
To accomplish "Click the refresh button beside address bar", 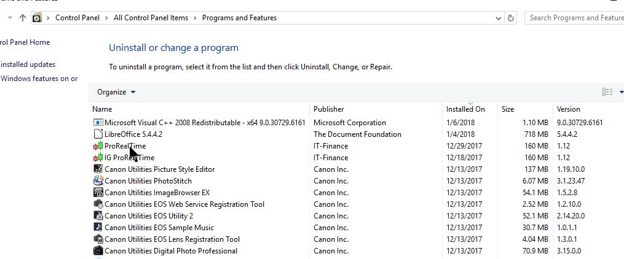I will pos(510,18).
